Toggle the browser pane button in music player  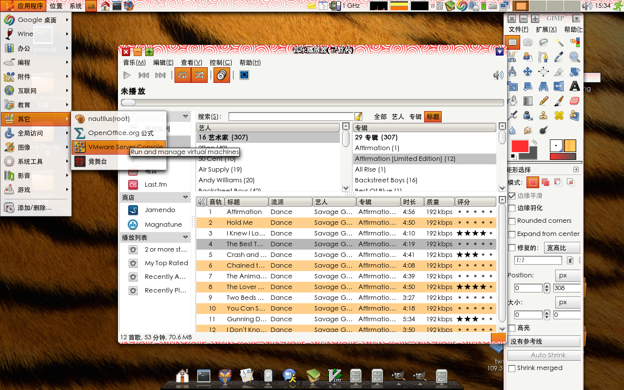tap(222, 75)
